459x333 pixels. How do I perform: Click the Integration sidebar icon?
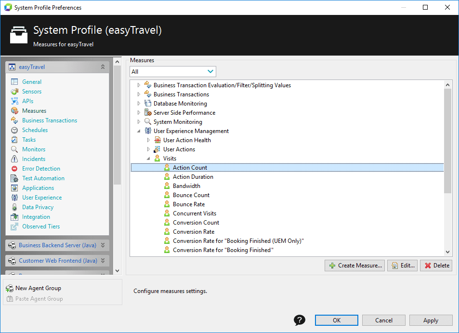(x=14, y=217)
